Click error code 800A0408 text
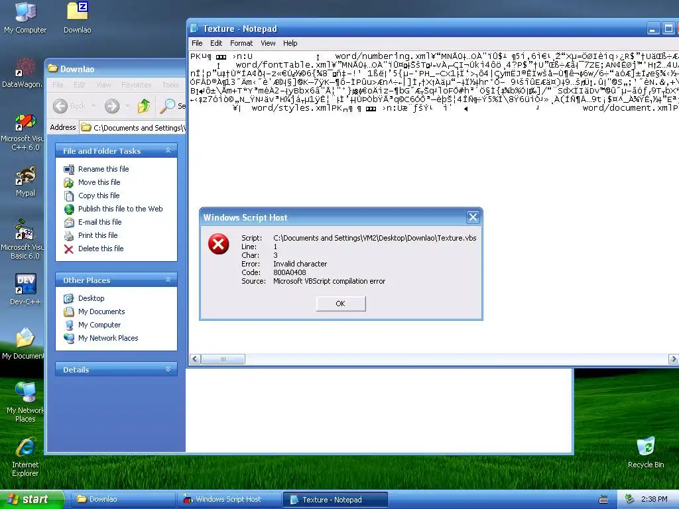Image resolution: width=679 pixels, height=509 pixels. click(289, 272)
